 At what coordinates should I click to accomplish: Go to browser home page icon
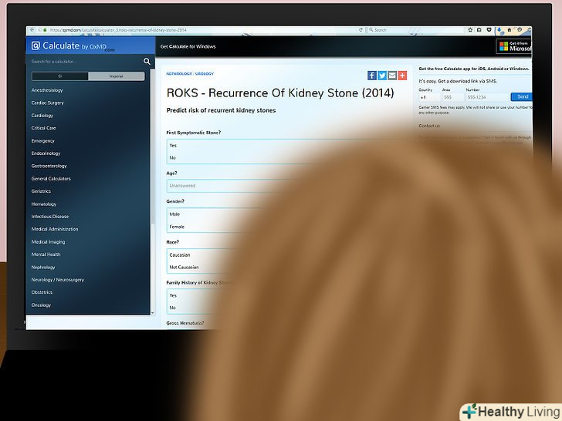(x=509, y=30)
